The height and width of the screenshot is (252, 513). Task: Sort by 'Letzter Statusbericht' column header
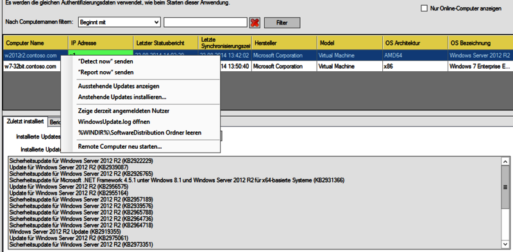(165, 43)
